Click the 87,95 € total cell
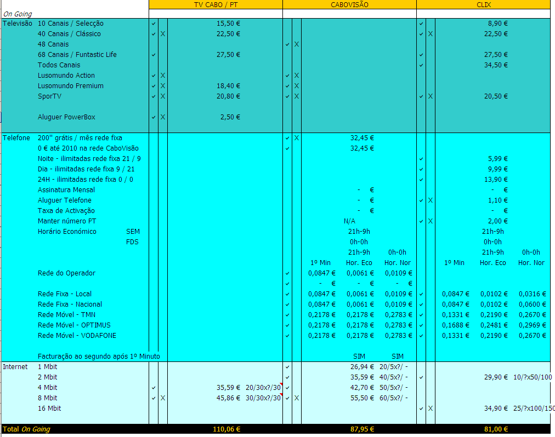This screenshot has height=437, width=555. 362,429
